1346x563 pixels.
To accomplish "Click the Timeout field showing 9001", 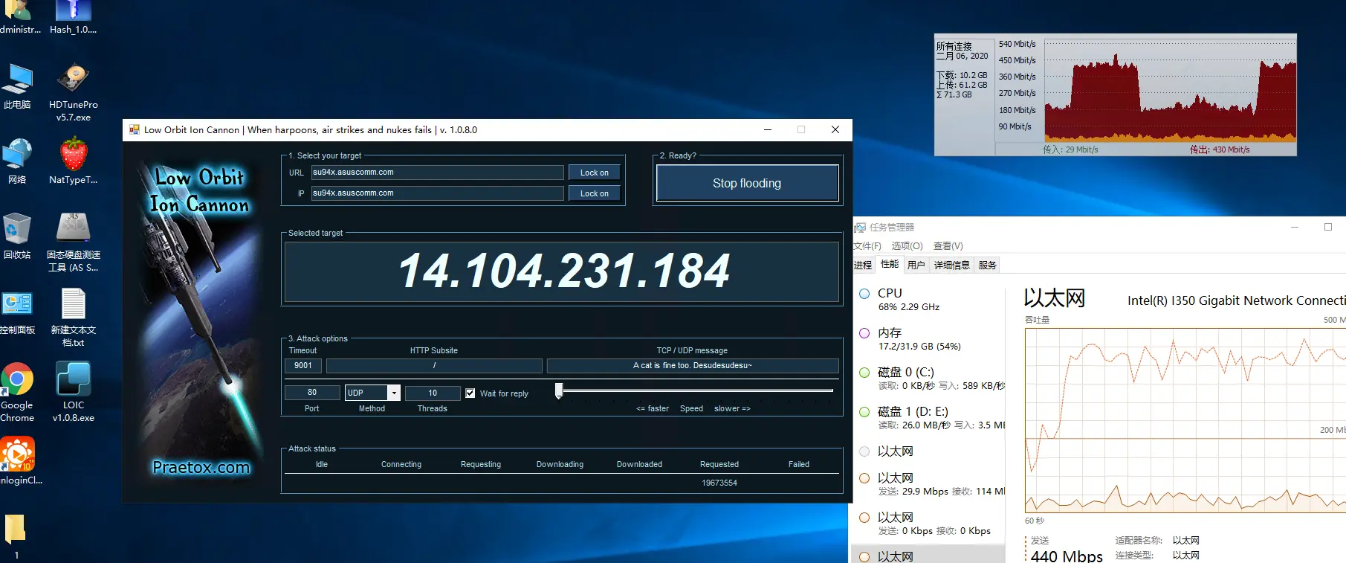I will pyautogui.click(x=303, y=366).
